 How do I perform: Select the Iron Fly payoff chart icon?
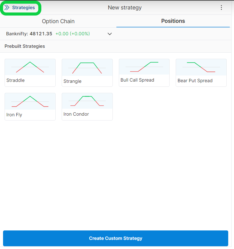(x=30, y=101)
